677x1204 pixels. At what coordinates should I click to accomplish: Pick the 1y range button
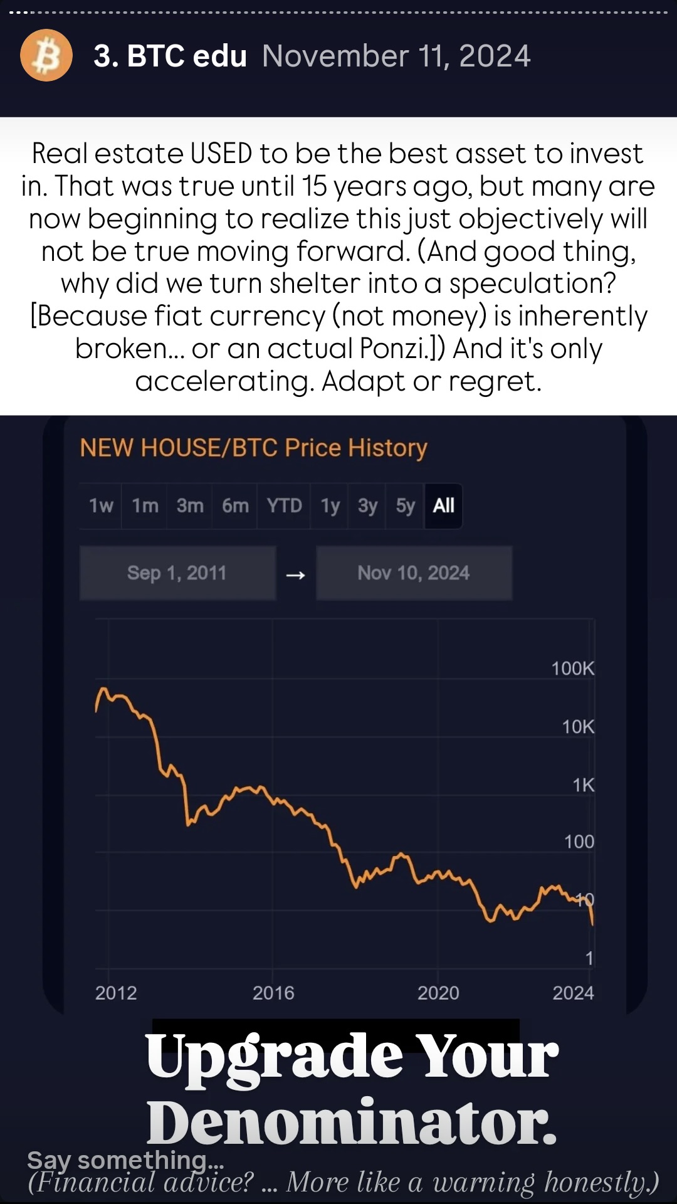[x=330, y=505]
